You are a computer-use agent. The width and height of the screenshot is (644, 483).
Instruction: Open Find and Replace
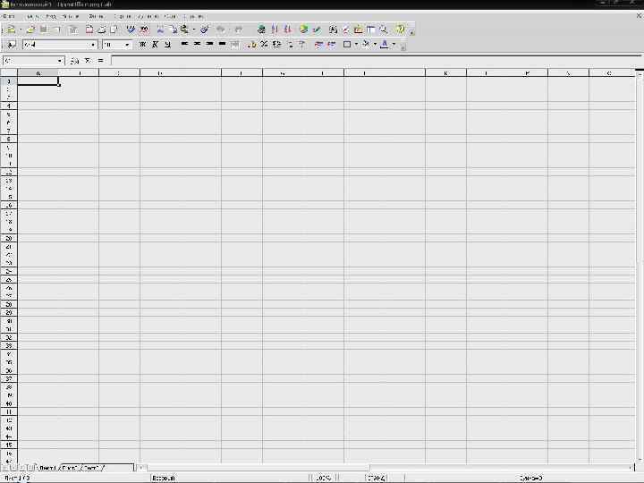coord(333,30)
